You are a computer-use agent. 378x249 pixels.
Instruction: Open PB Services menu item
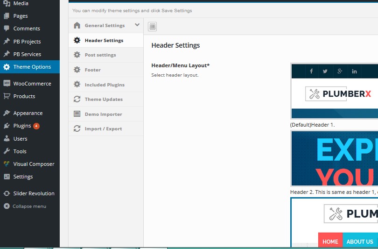tap(30, 54)
